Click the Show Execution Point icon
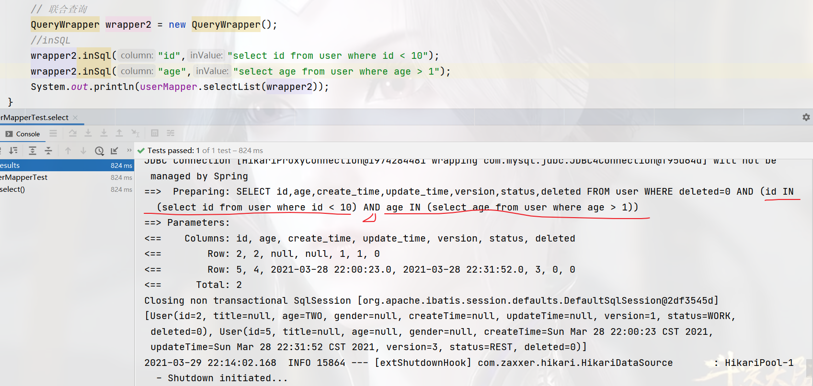Viewport: 813px width, 386px height. [72, 133]
